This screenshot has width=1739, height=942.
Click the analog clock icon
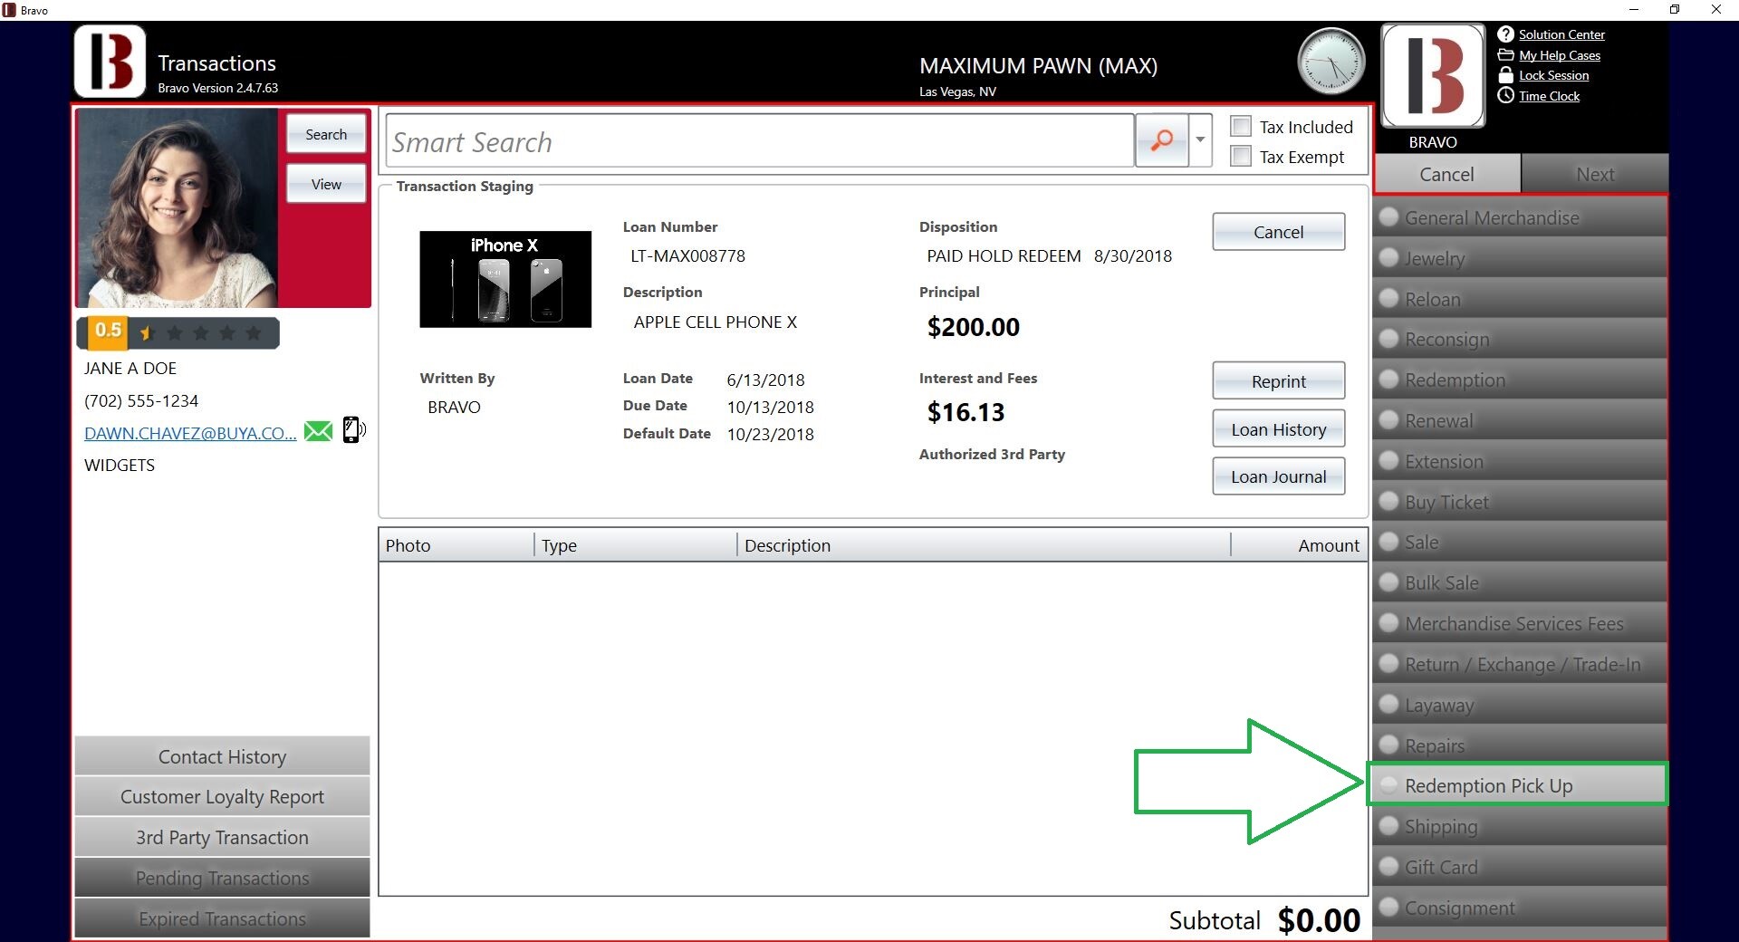pos(1331,62)
